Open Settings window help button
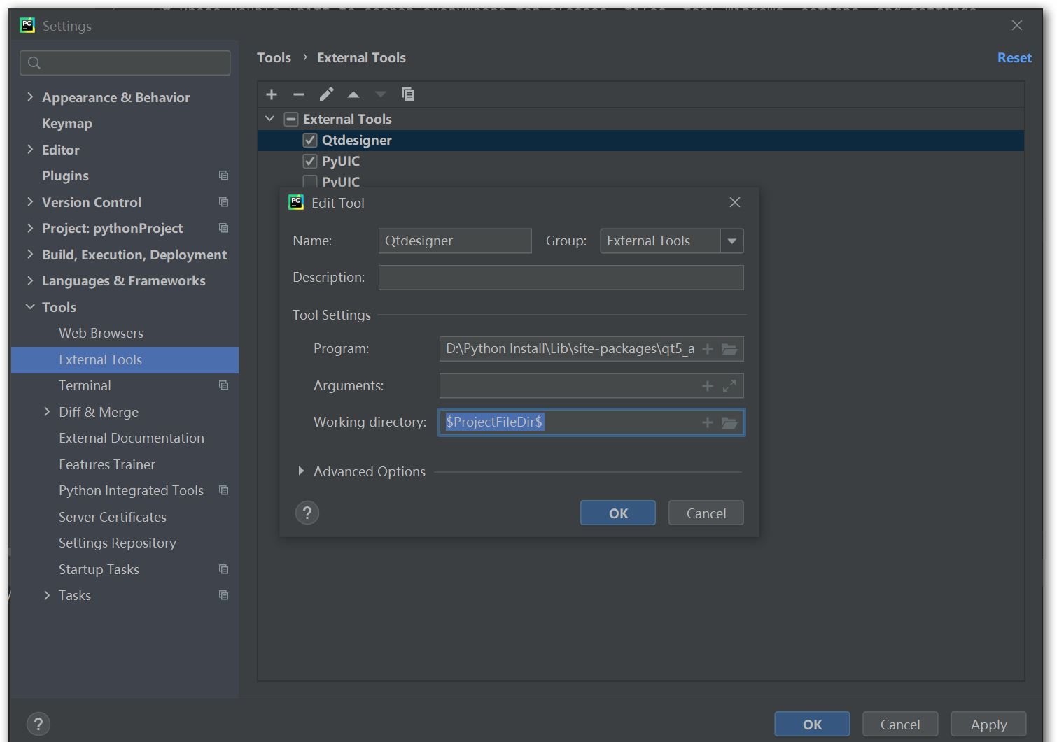1057x742 pixels. click(x=38, y=724)
